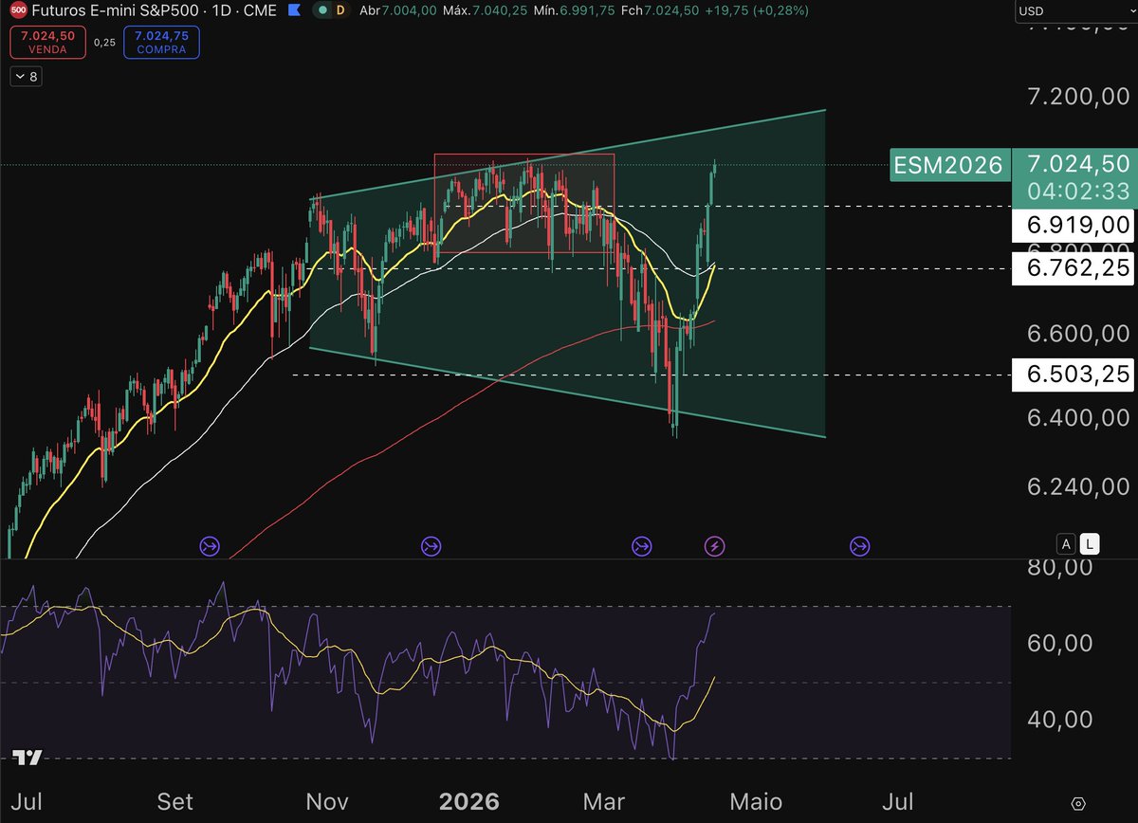Toggle logarithmic scale with the L button
1138x823 pixels.
tap(1091, 544)
